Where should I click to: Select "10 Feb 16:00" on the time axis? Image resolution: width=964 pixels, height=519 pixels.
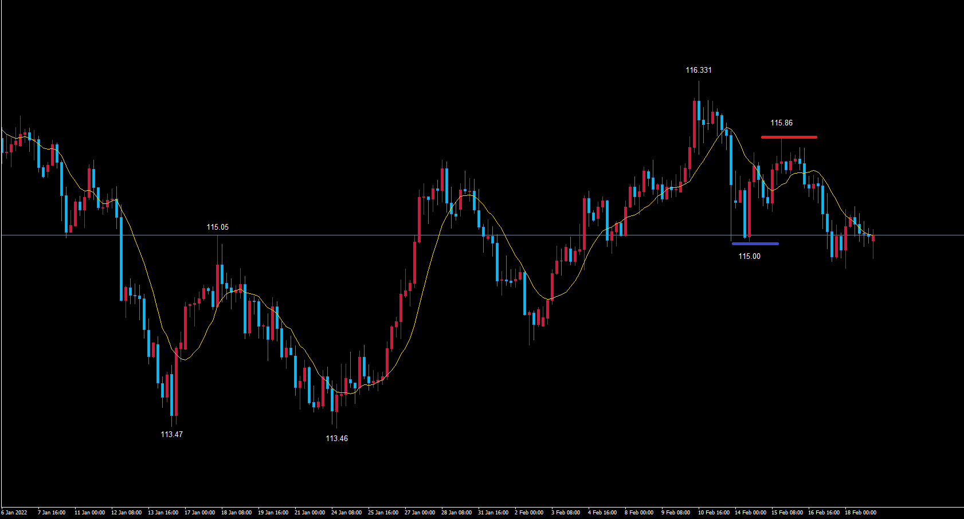(x=714, y=513)
